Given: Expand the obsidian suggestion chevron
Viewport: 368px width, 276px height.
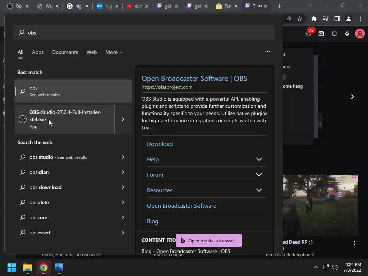Looking at the screenshot, I should tap(123, 172).
